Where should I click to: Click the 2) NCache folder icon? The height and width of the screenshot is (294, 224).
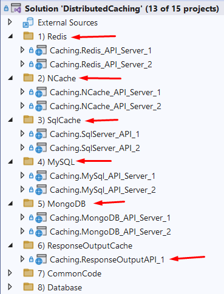tap(29, 78)
